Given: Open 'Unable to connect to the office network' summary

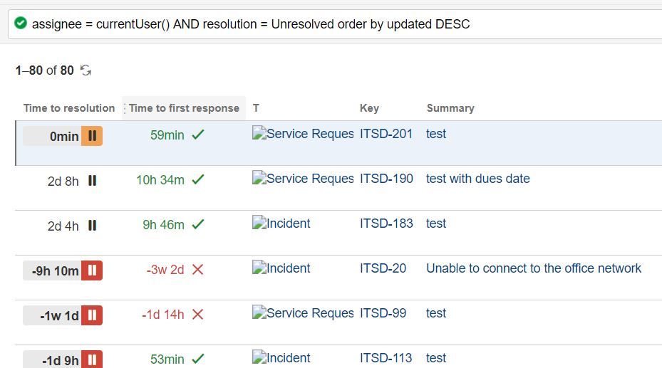Looking at the screenshot, I should (x=534, y=268).
